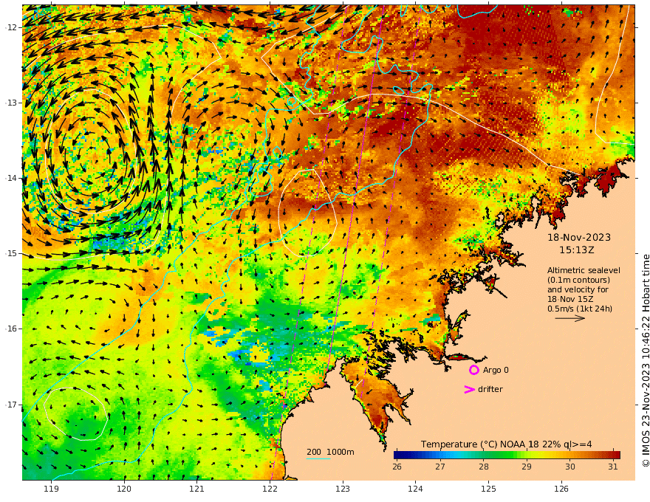The height and width of the screenshot is (502, 650).
Task: Click the '0.5m/s (1kt 24h)' scale text
Action: point(580,309)
